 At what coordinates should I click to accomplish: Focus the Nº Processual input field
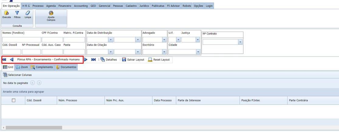(x=31, y=52)
